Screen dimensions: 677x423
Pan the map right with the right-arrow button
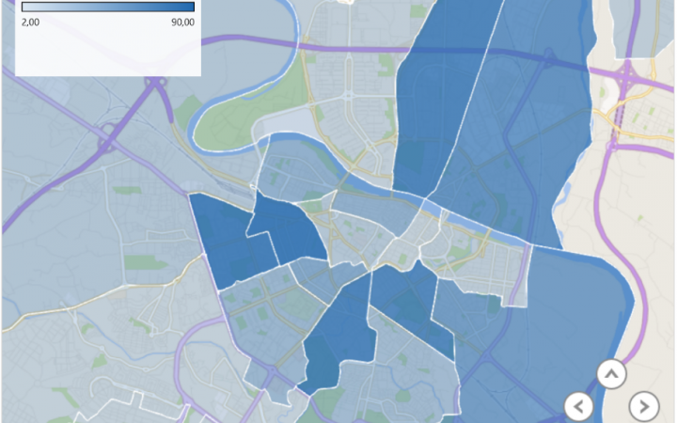pyautogui.click(x=644, y=406)
